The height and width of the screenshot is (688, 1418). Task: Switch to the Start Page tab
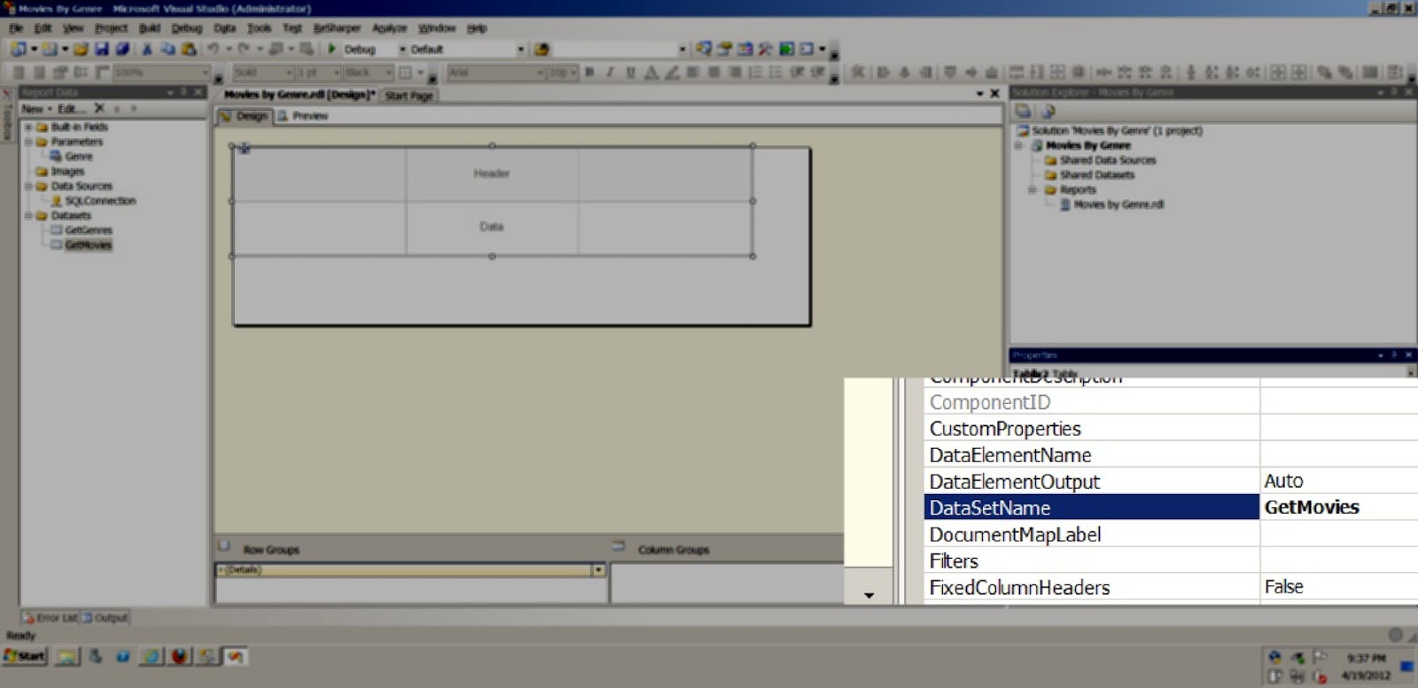coord(409,96)
